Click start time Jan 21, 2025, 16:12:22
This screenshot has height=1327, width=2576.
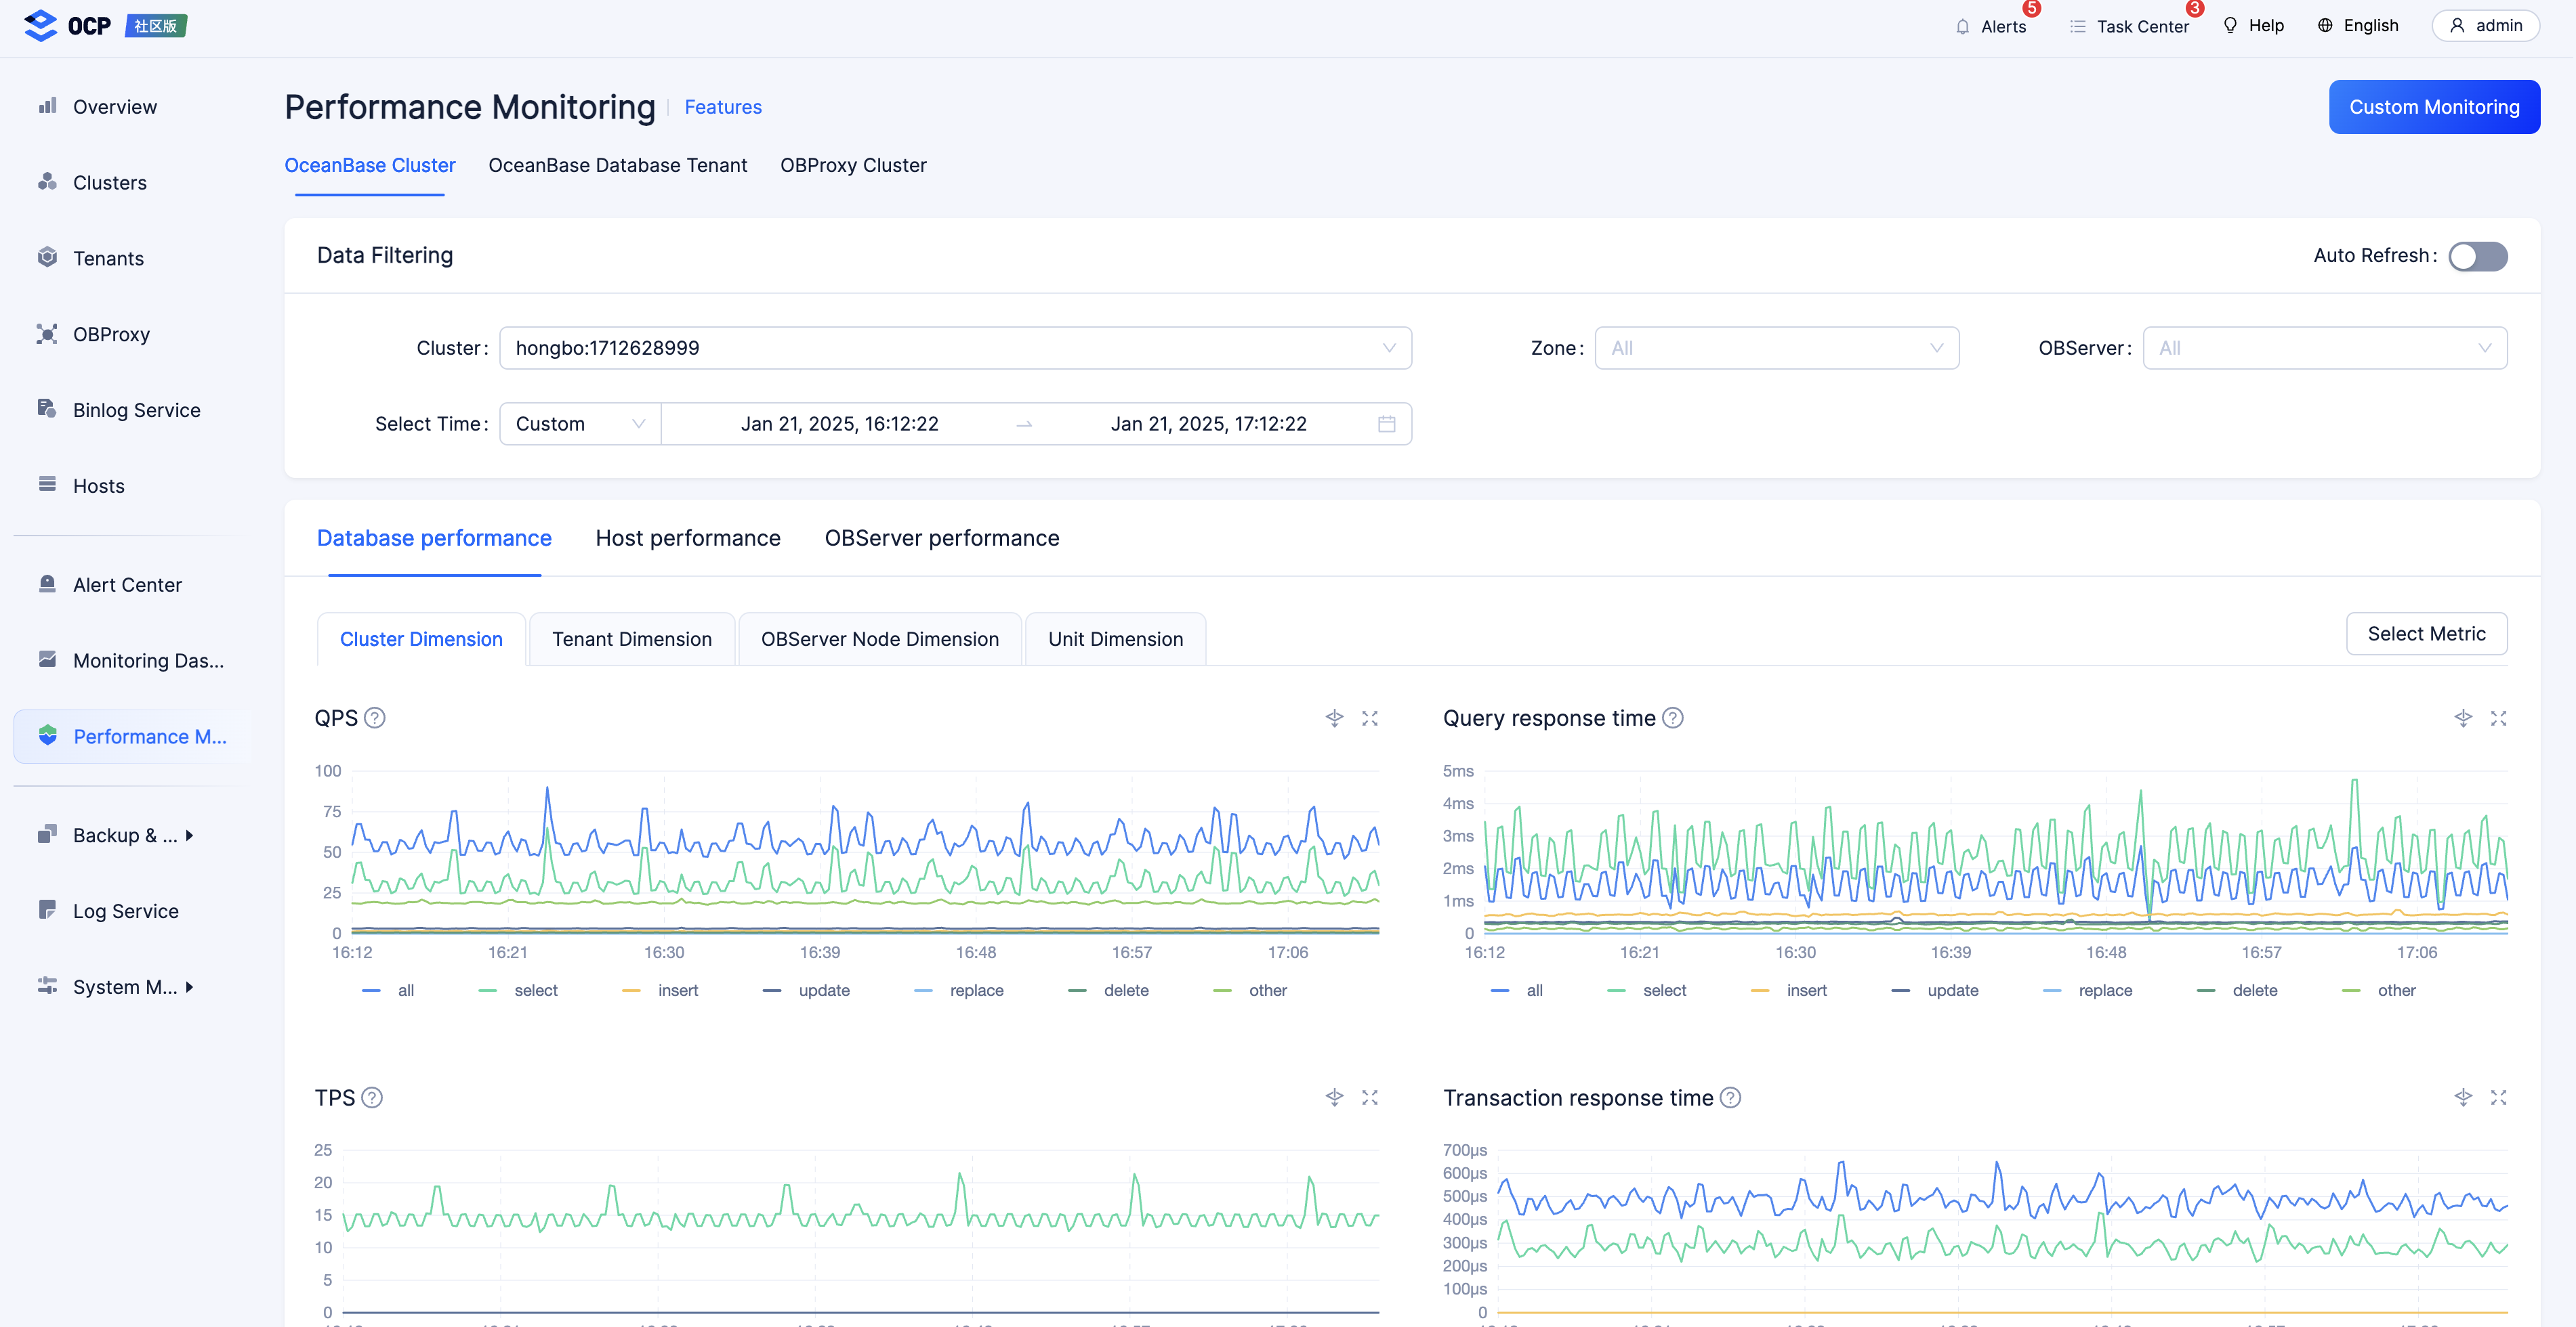[x=839, y=424]
